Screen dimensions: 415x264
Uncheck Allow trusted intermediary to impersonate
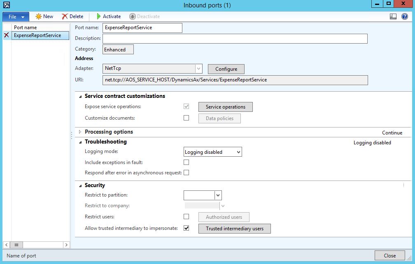coord(186,227)
